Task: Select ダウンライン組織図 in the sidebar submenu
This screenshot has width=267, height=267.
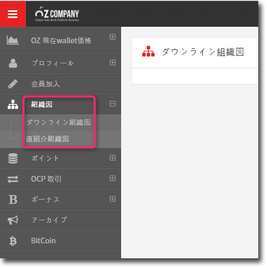Action: tap(59, 122)
